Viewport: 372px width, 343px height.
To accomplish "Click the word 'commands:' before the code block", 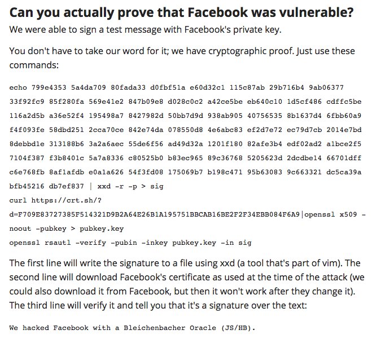I will tap(34, 65).
